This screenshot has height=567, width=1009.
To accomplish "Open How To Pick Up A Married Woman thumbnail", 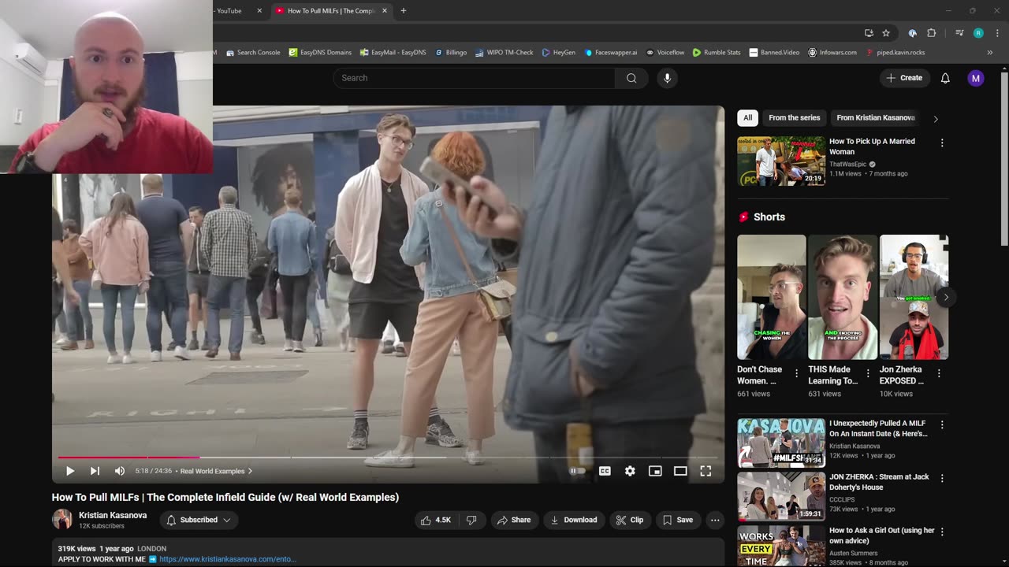I will click(x=781, y=161).
